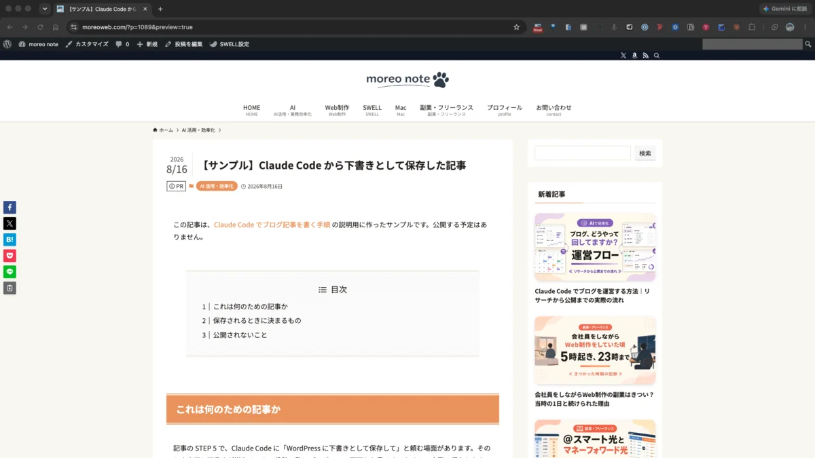Share on X from side share bar
The height and width of the screenshot is (458, 815).
pos(10,223)
